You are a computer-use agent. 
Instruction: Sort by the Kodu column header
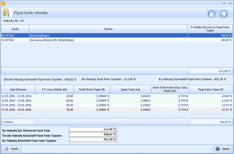[x=15, y=29]
